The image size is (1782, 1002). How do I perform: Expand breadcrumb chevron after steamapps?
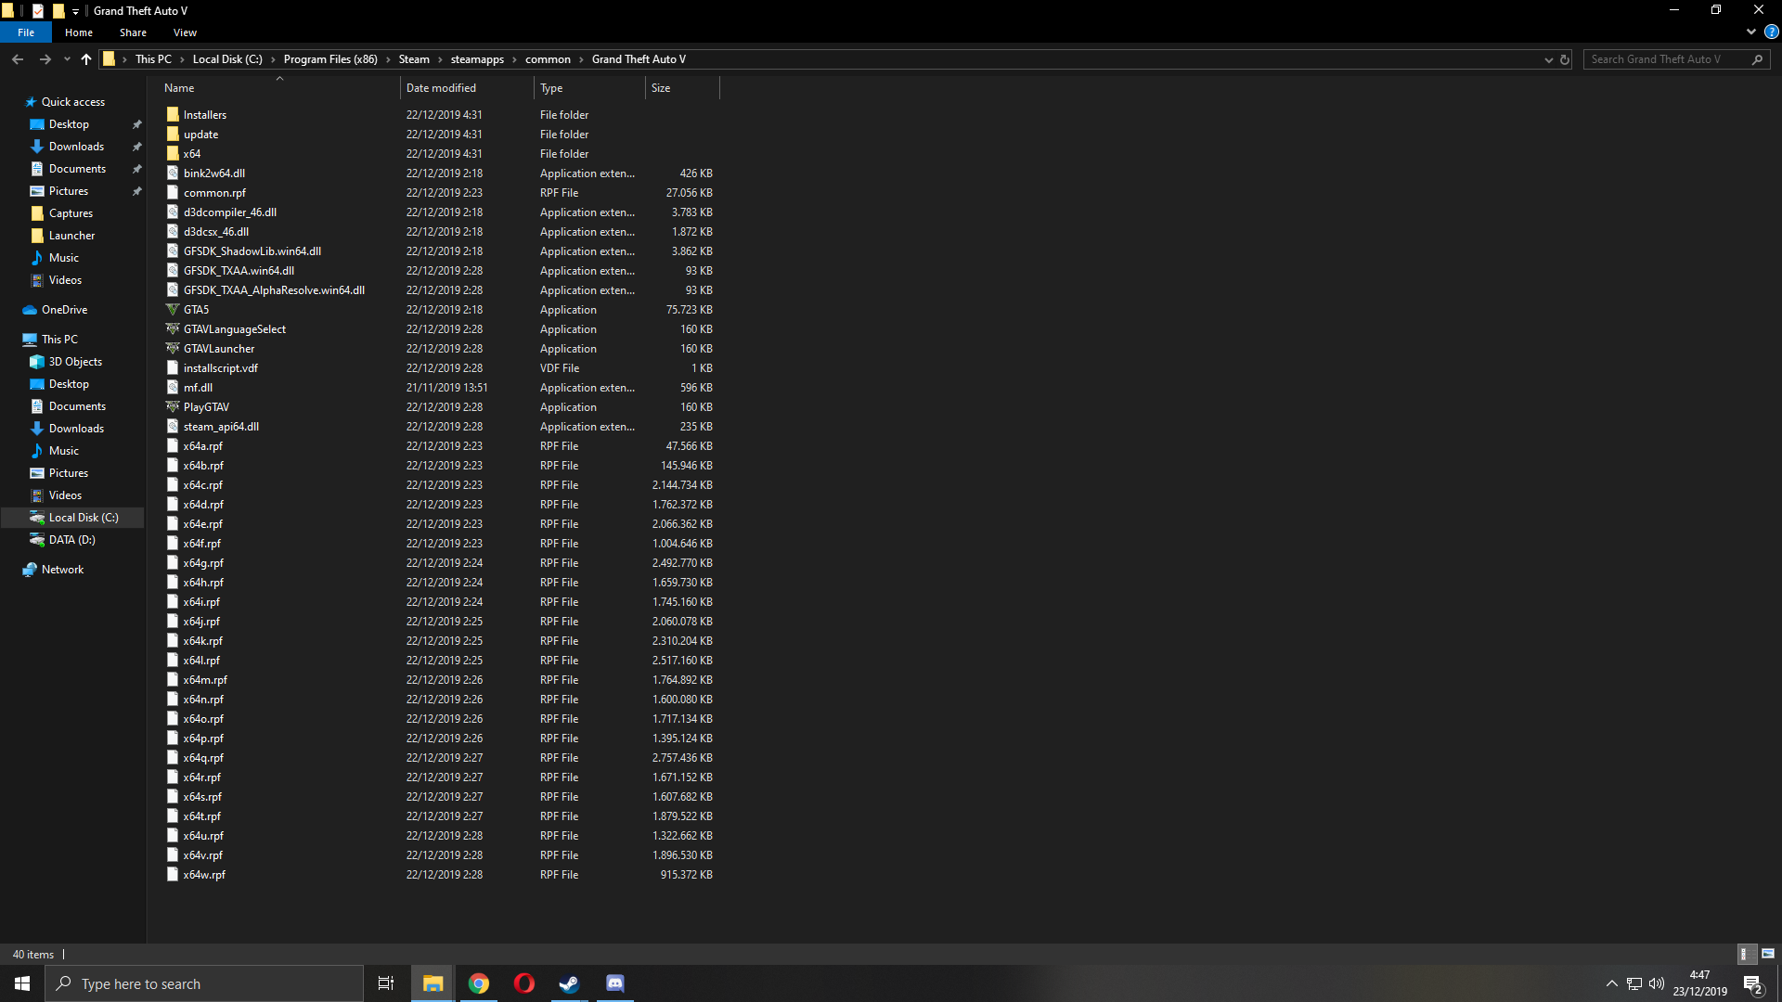pos(515,59)
